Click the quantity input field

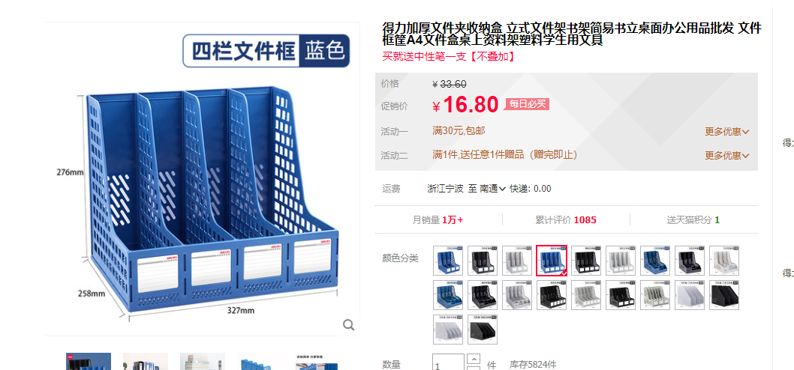[448, 363]
